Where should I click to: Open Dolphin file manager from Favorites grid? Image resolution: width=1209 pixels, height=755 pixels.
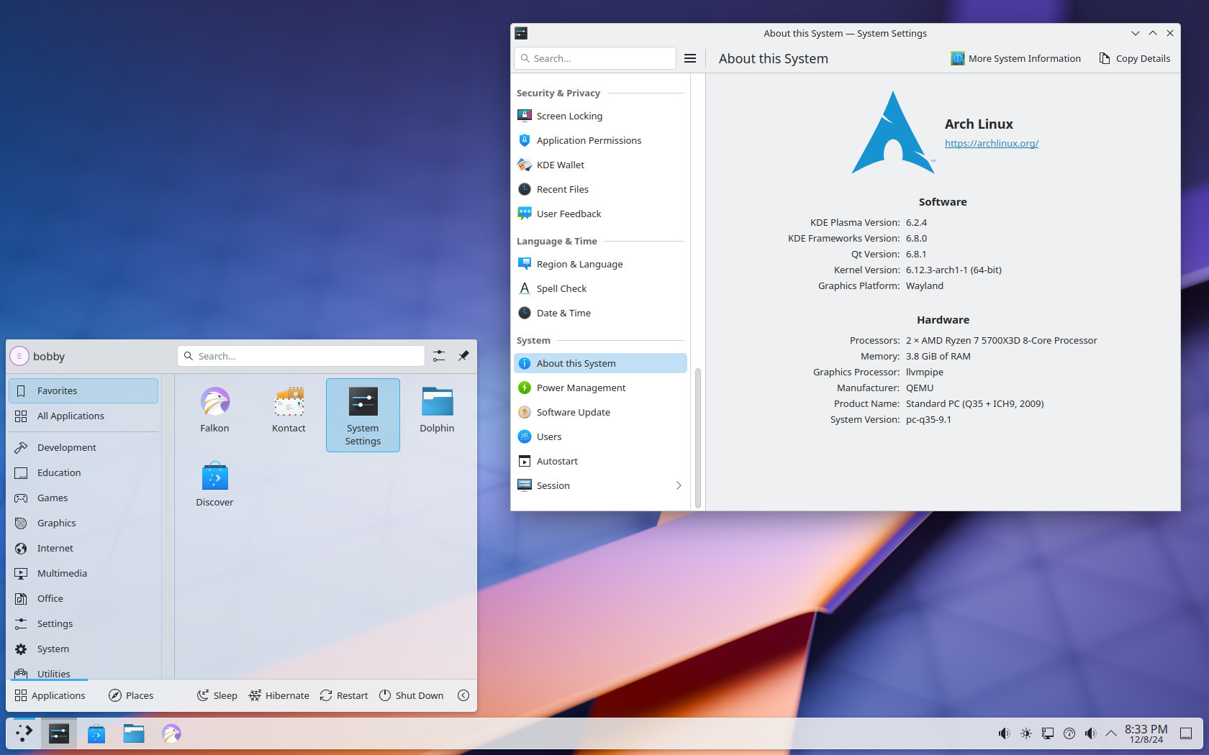[x=437, y=410]
